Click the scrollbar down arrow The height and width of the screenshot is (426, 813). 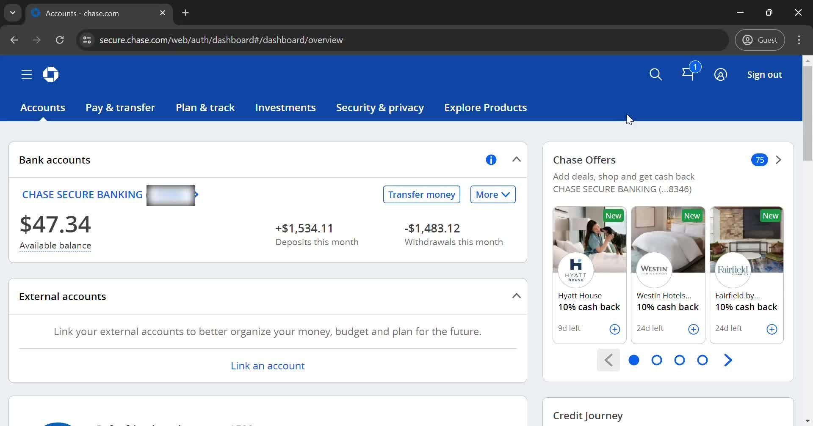tap(807, 421)
